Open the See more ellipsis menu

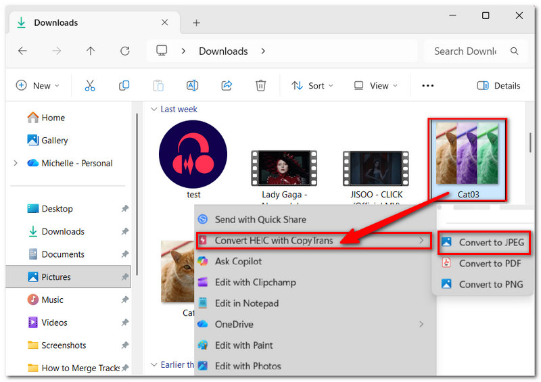tap(427, 86)
